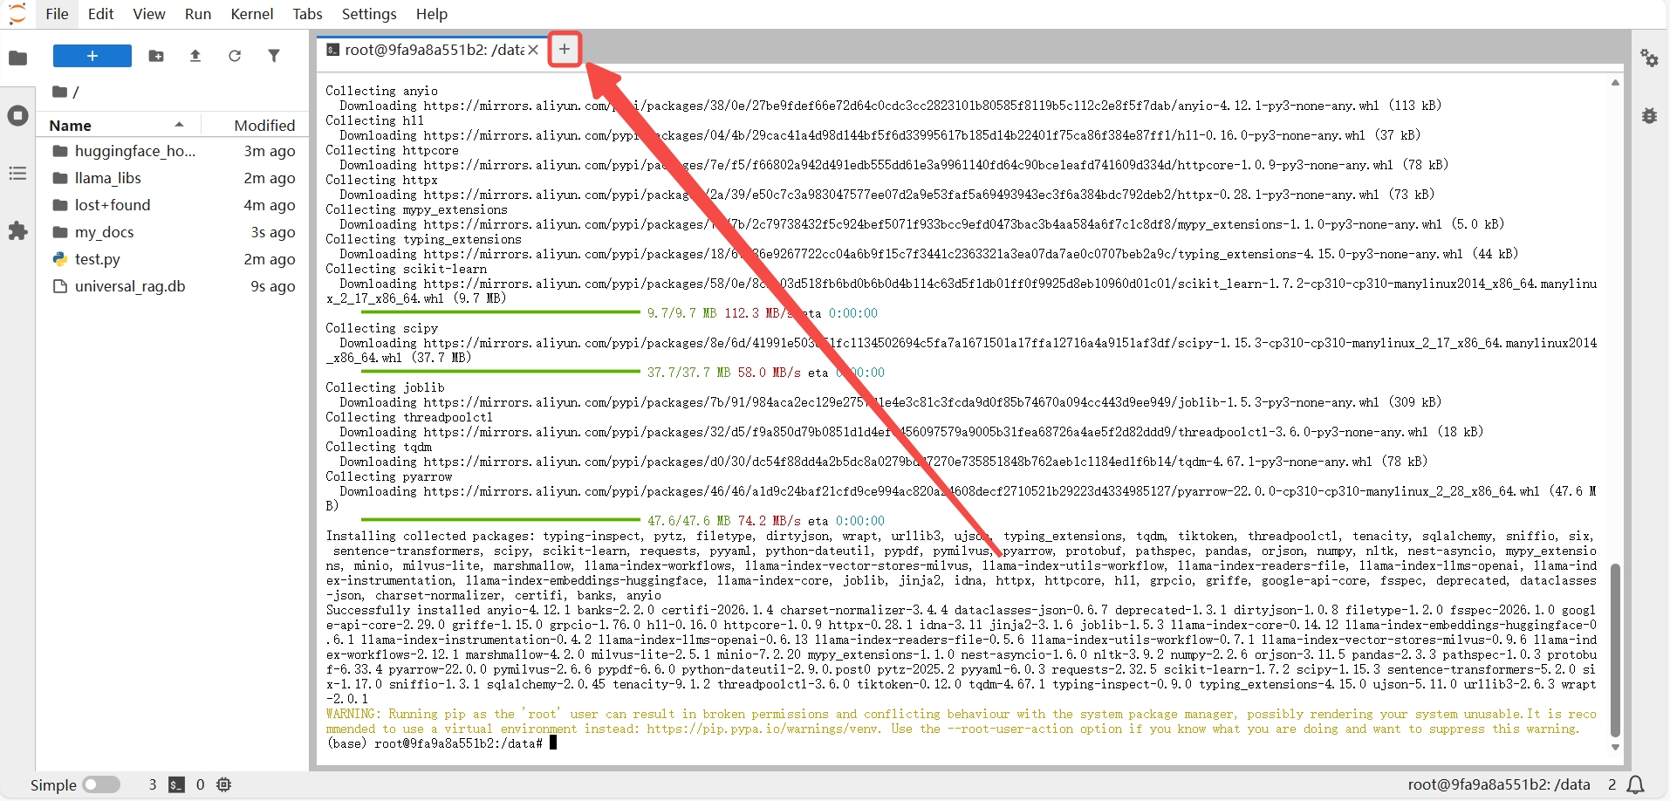Click the kernel settings icon in status bar
1670x801 pixels.
(224, 784)
